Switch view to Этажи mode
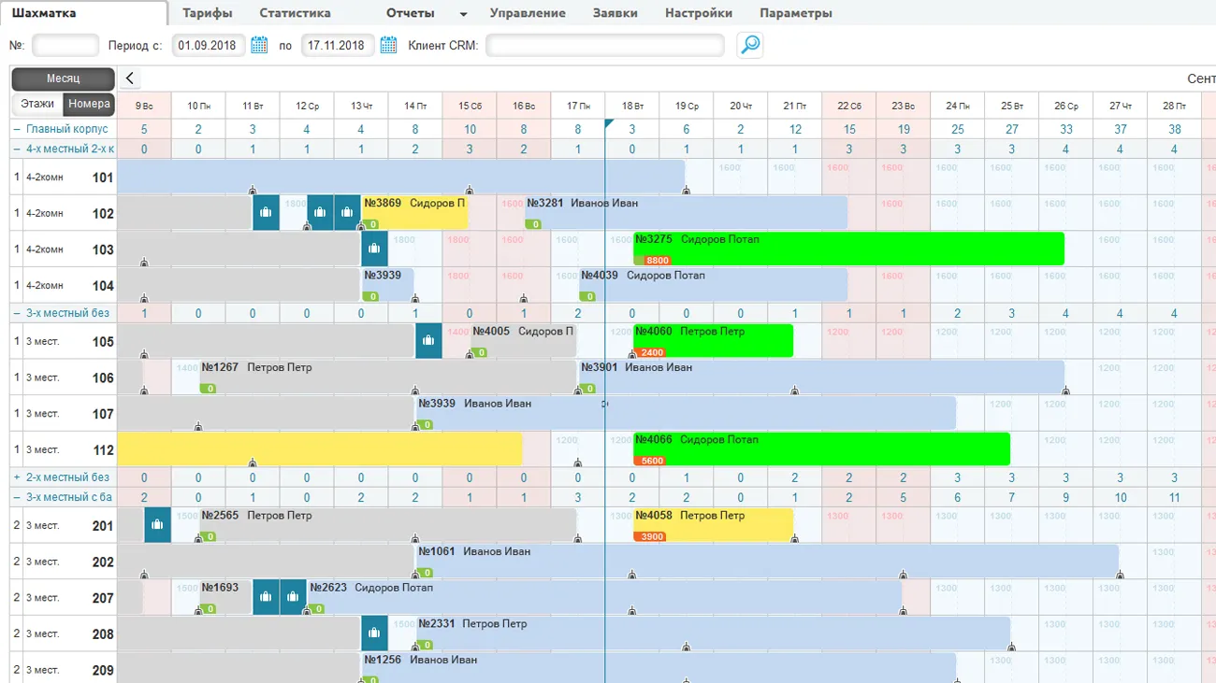The height and width of the screenshot is (683, 1216). click(37, 105)
